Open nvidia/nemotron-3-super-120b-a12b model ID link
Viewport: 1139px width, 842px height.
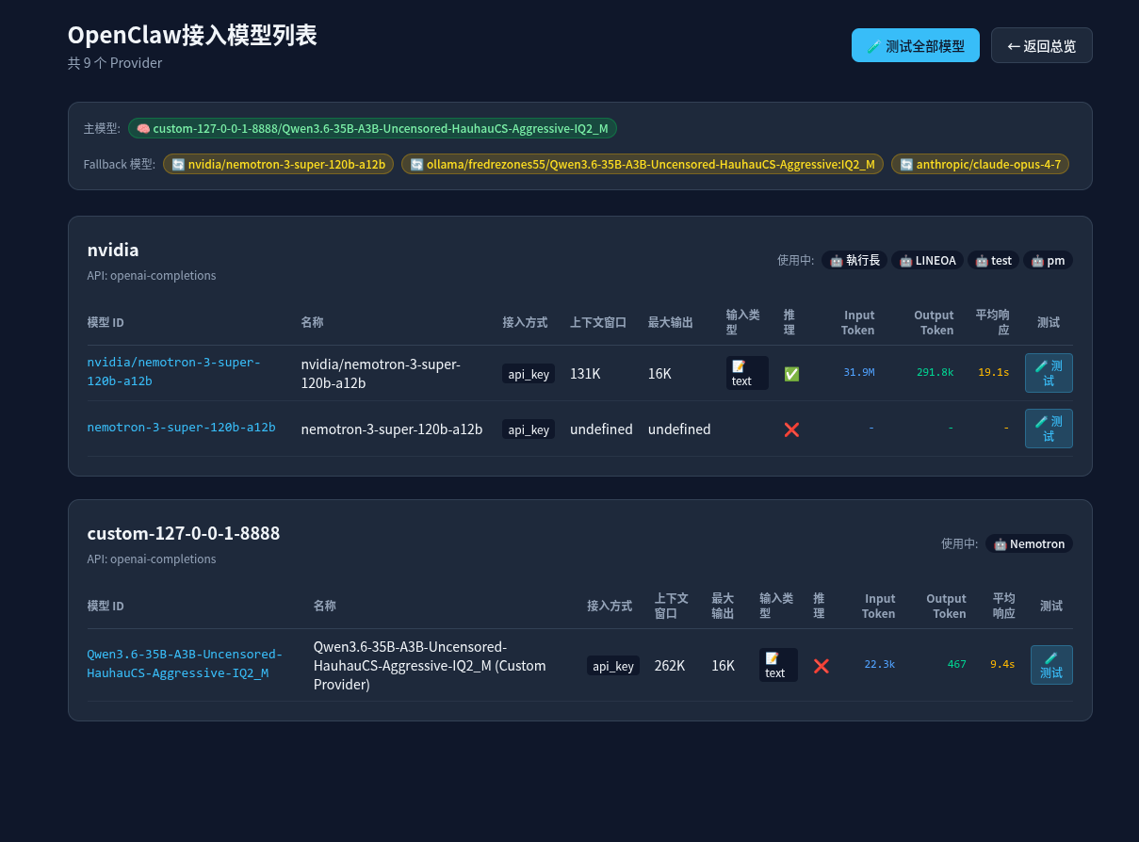(x=173, y=371)
